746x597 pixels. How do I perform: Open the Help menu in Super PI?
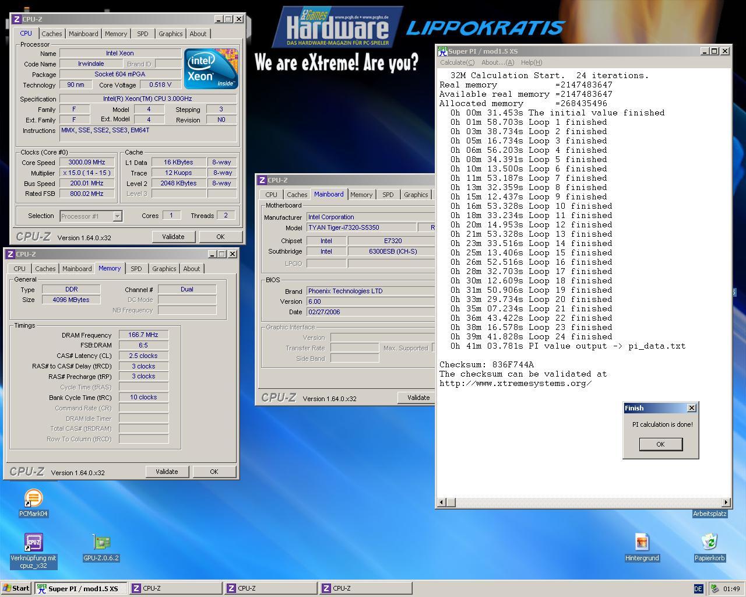point(531,62)
